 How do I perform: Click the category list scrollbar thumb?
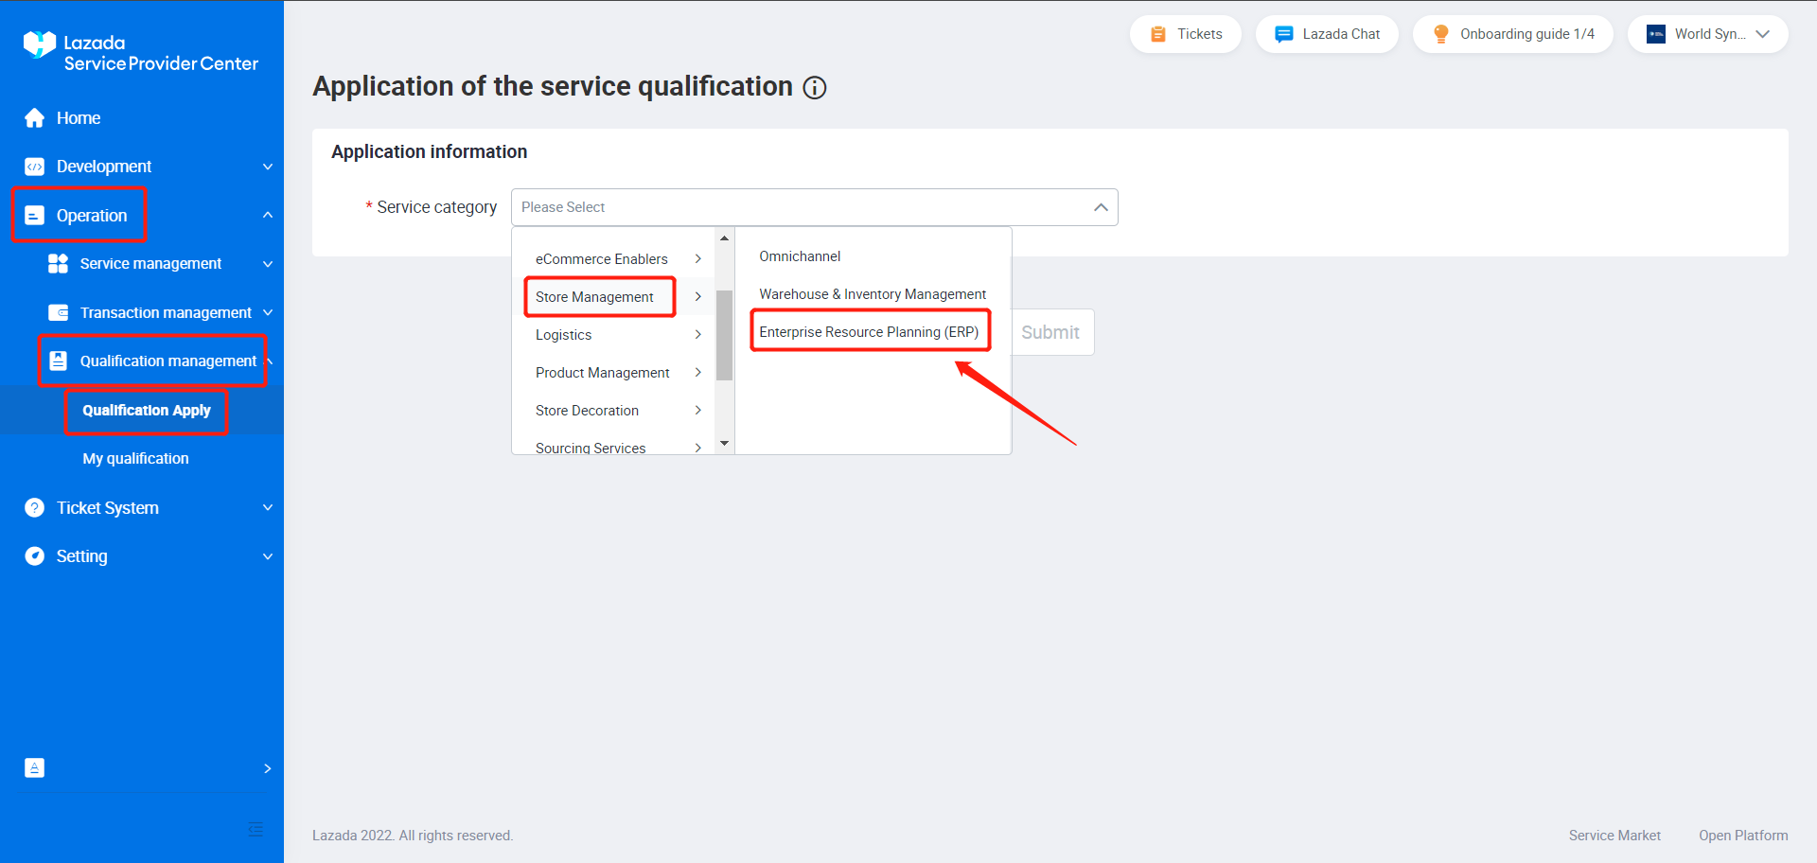pyautogui.click(x=725, y=335)
